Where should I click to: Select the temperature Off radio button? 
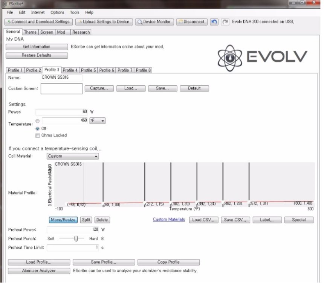37,128
